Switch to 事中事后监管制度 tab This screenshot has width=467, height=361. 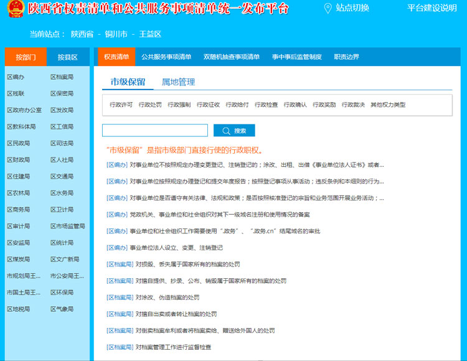coord(296,57)
